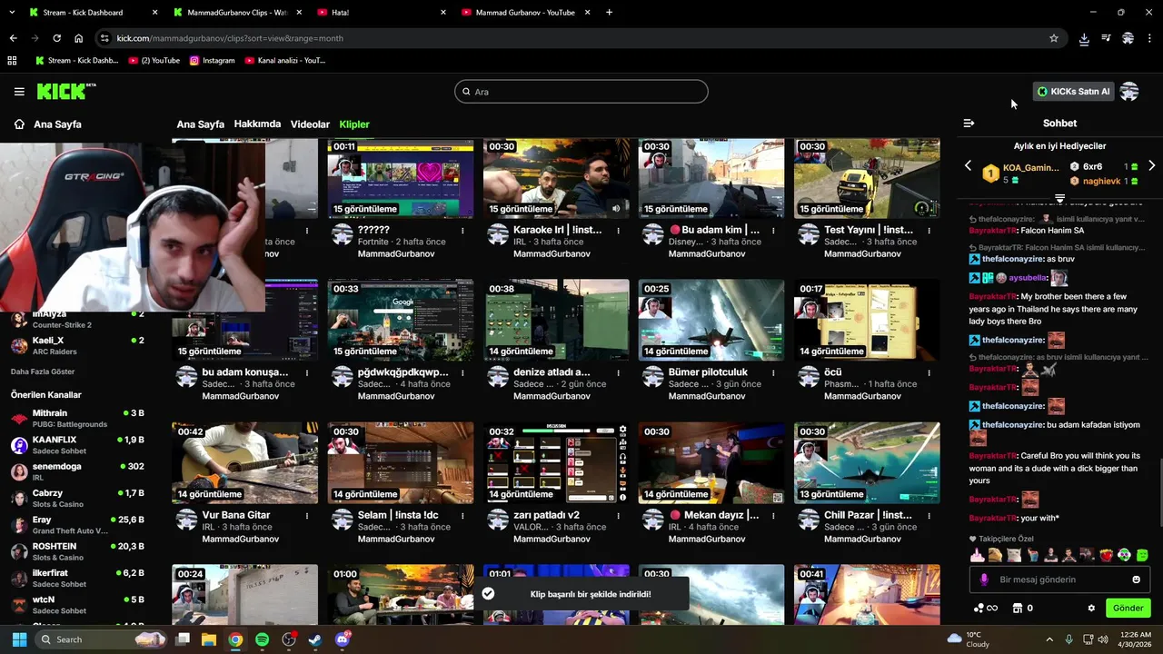Open browser home page
Screen dimensions: 1163x654
click(78, 38)
